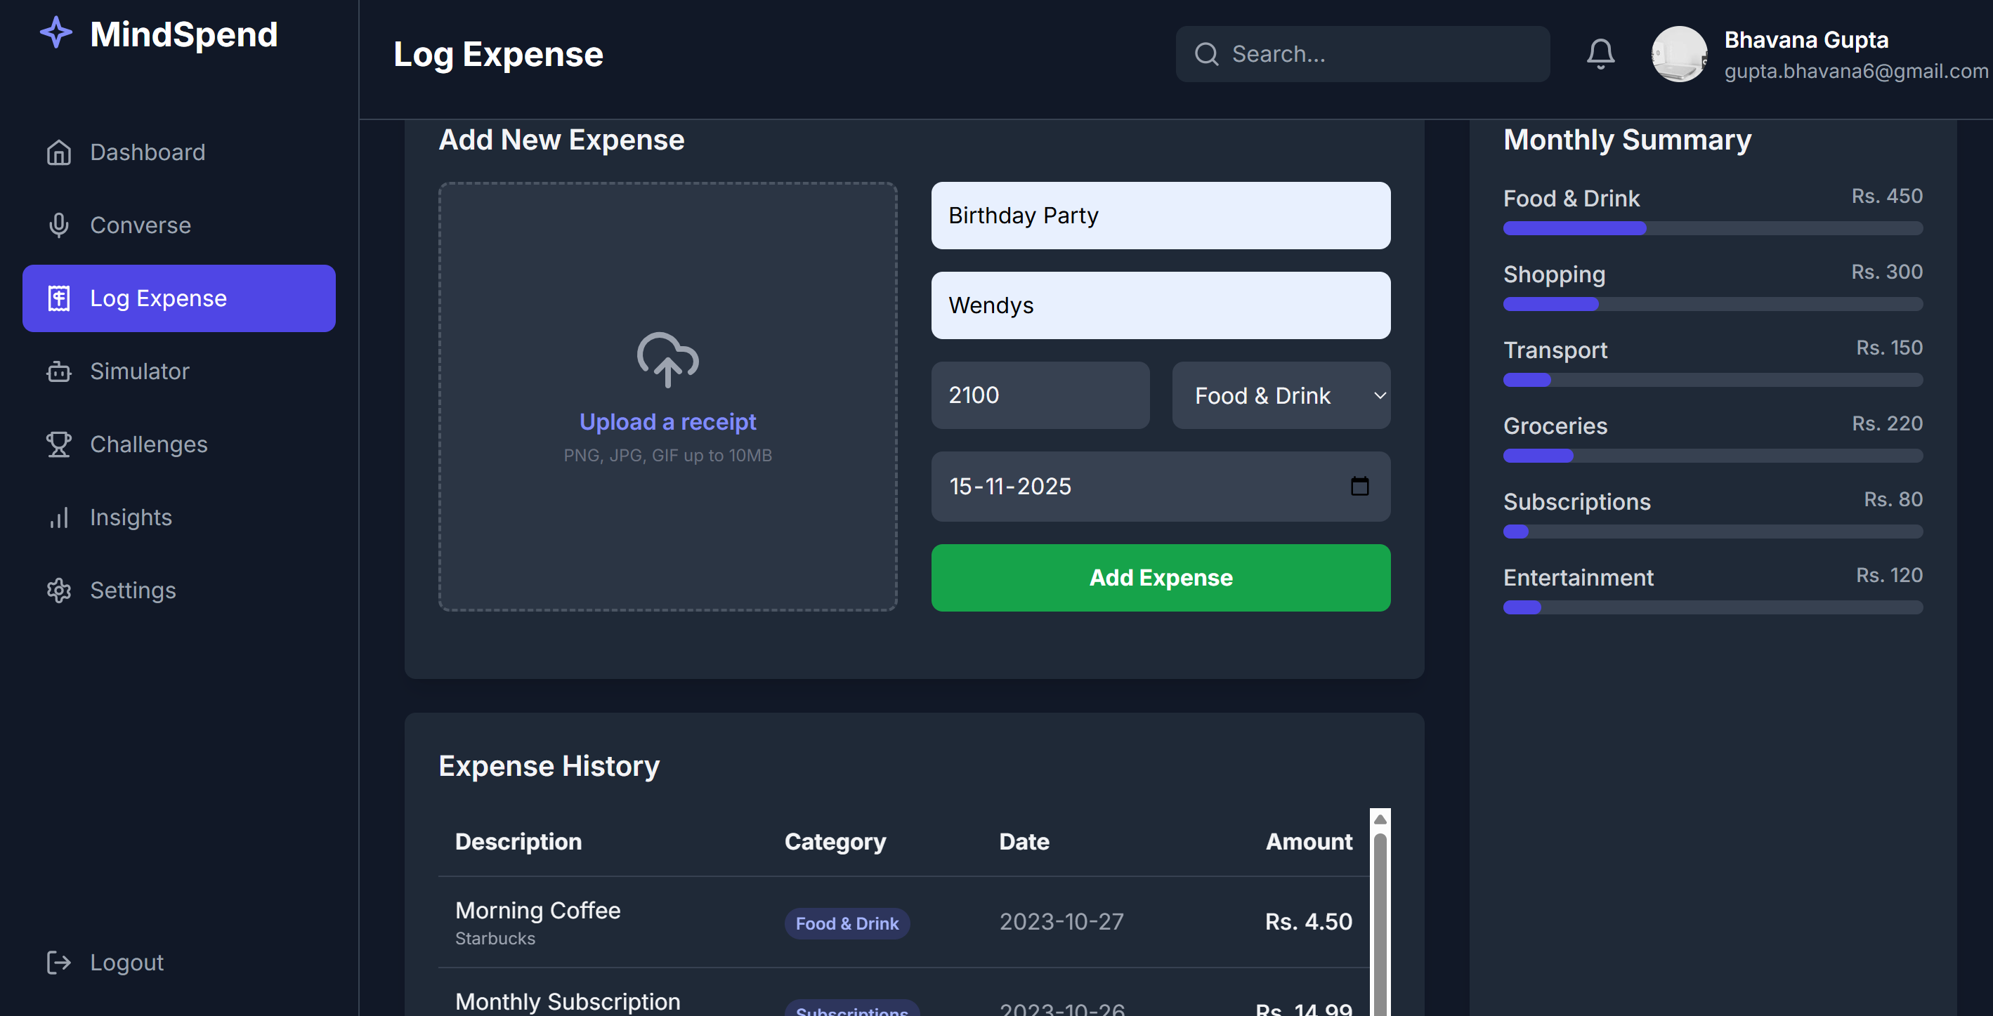Click the Upload a receipt link
1993x1016 pixels.
point(667,421)
